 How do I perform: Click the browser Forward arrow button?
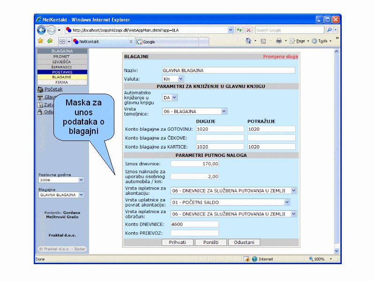point(51,30)
